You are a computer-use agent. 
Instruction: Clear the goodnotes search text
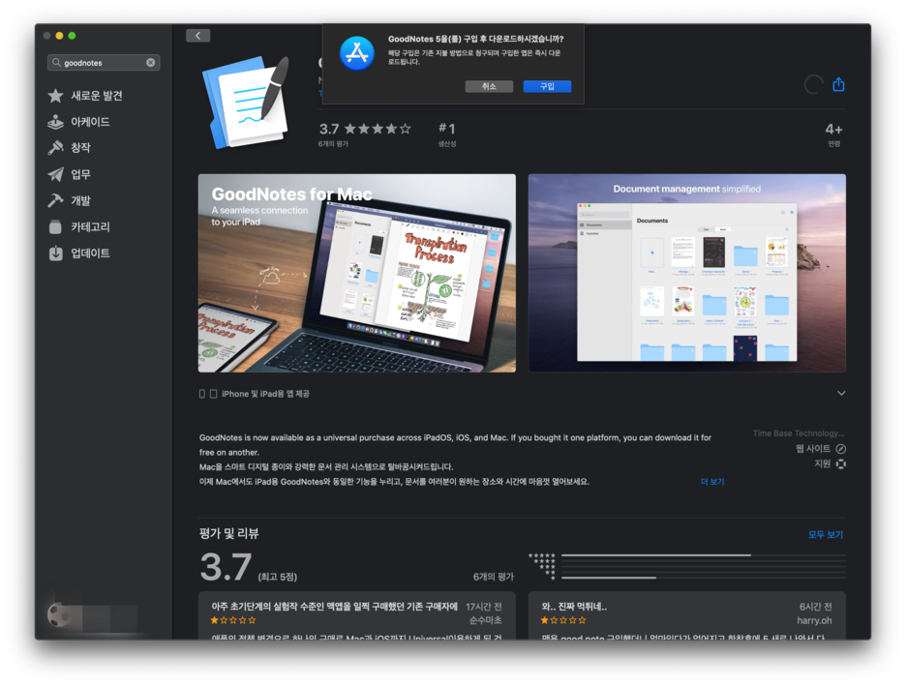(151, 62)
